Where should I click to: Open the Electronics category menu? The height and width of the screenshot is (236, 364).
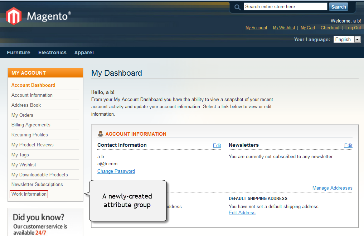(52, 52)
